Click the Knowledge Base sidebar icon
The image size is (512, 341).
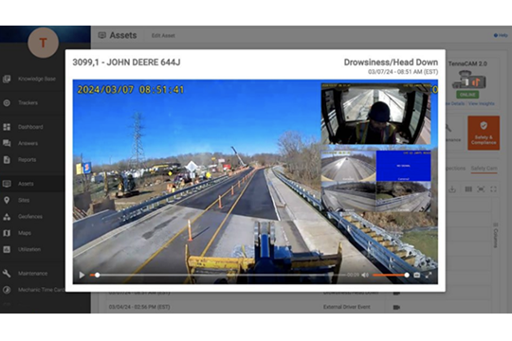point(7,79)
